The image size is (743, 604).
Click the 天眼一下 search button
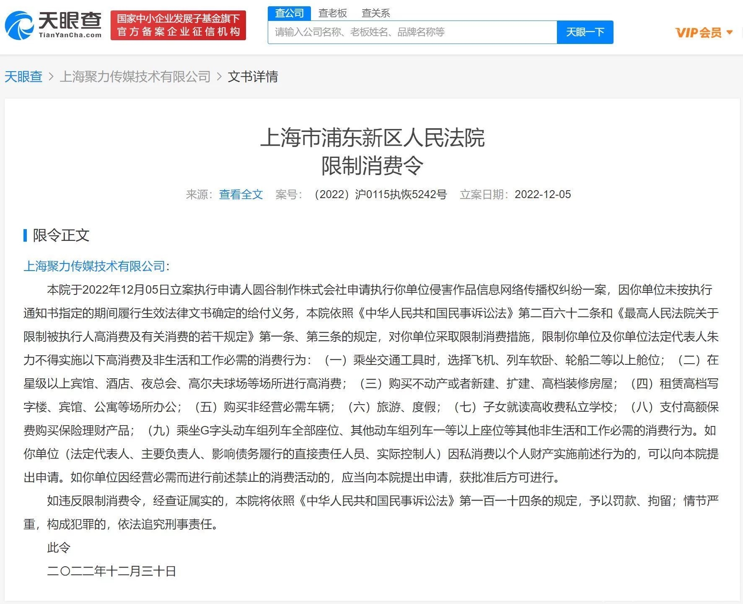[585, 32]
